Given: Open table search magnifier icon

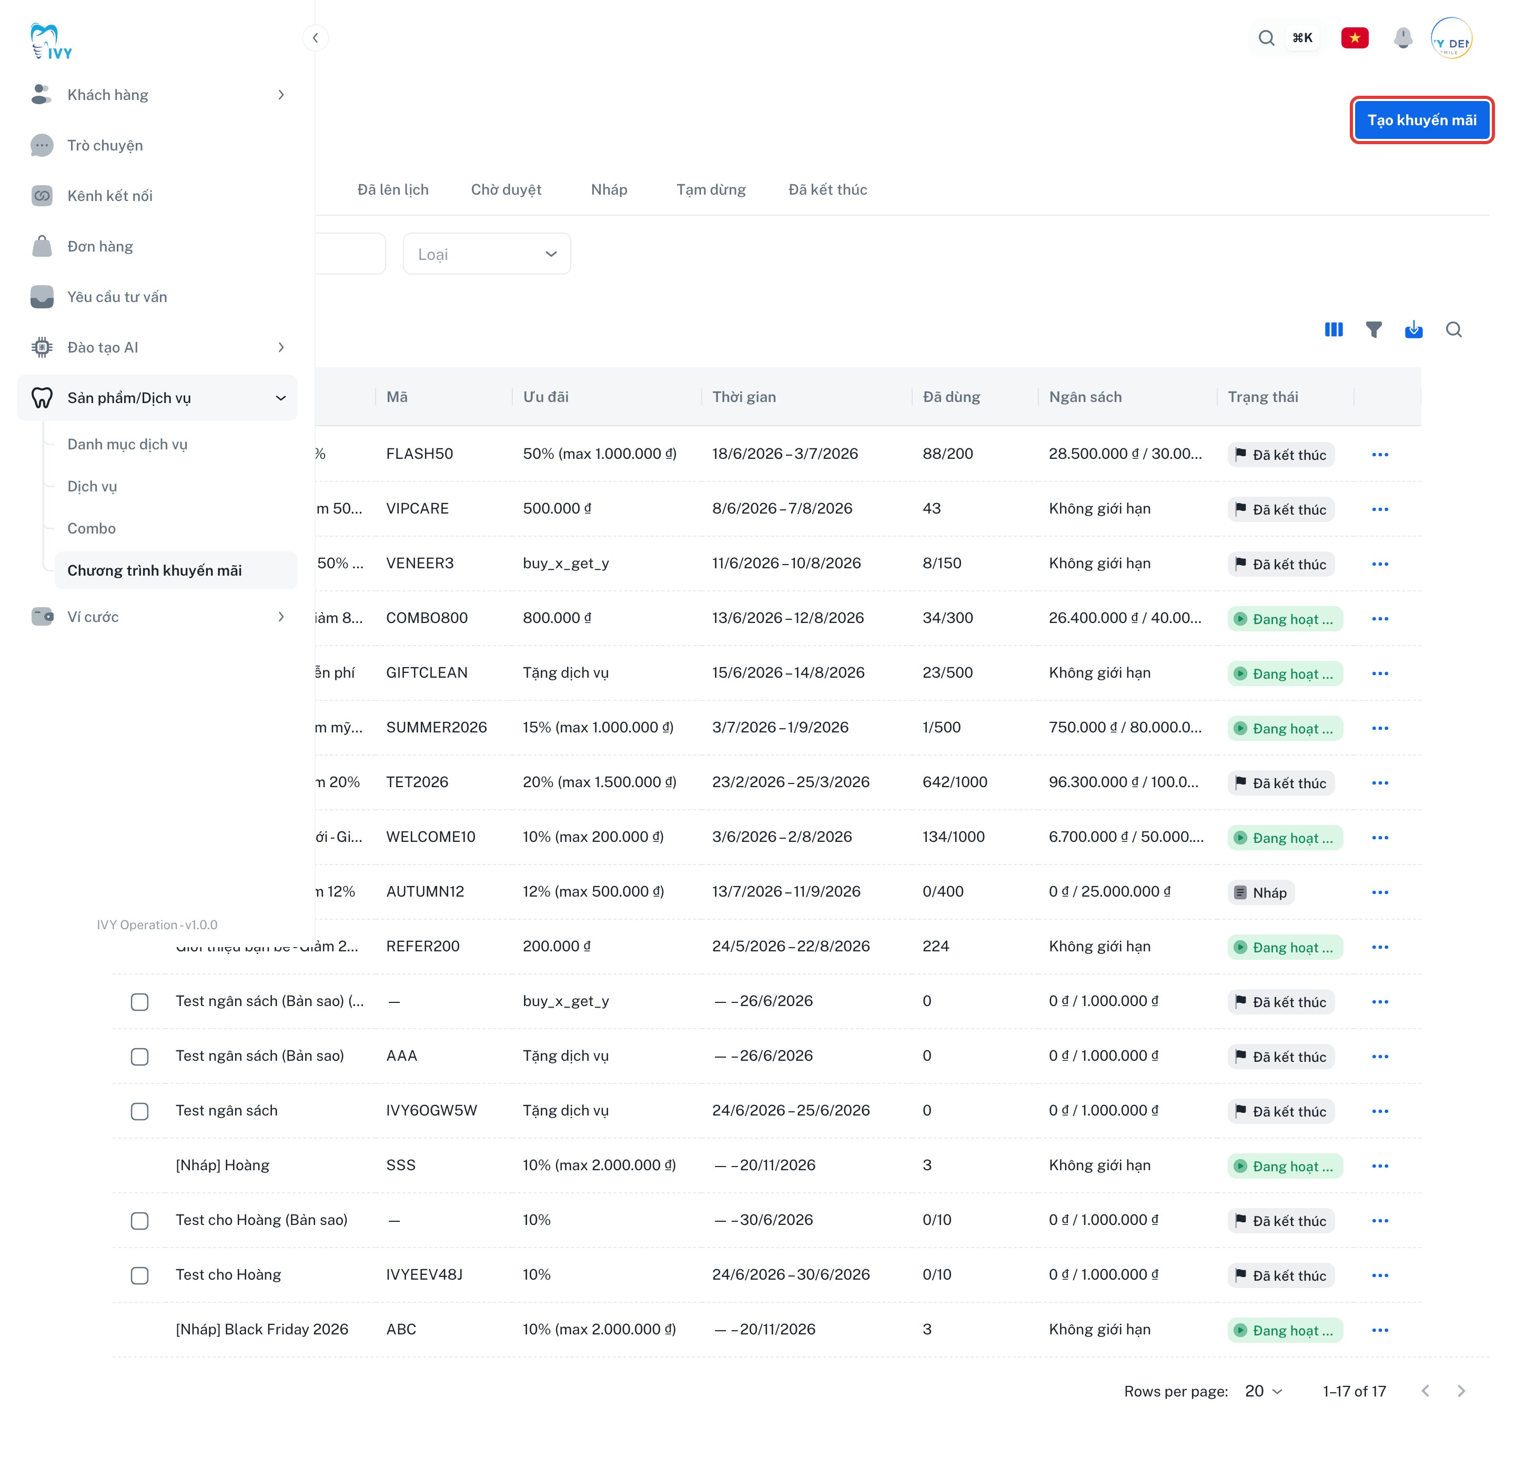Looking at the screenshot, I should coord(1454,329).
